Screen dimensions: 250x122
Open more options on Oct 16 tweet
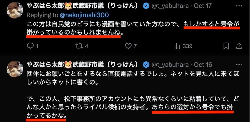click(x=239, y=65)
